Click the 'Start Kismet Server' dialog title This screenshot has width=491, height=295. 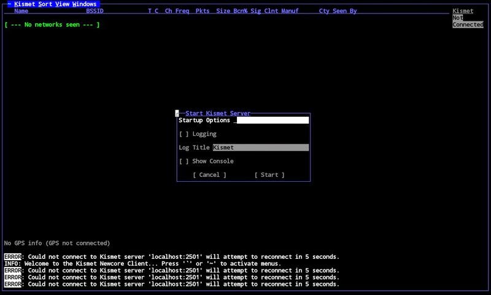pyautogui.click(x=218, y=113)
